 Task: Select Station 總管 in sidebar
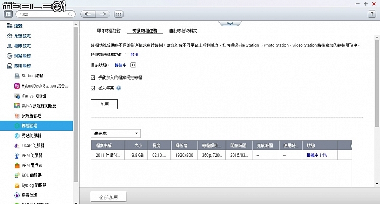pos(29,76)
